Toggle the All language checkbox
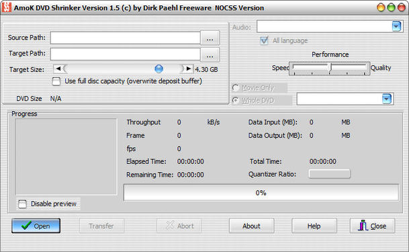This screenshot has height=252, width=409. (264, 41)
